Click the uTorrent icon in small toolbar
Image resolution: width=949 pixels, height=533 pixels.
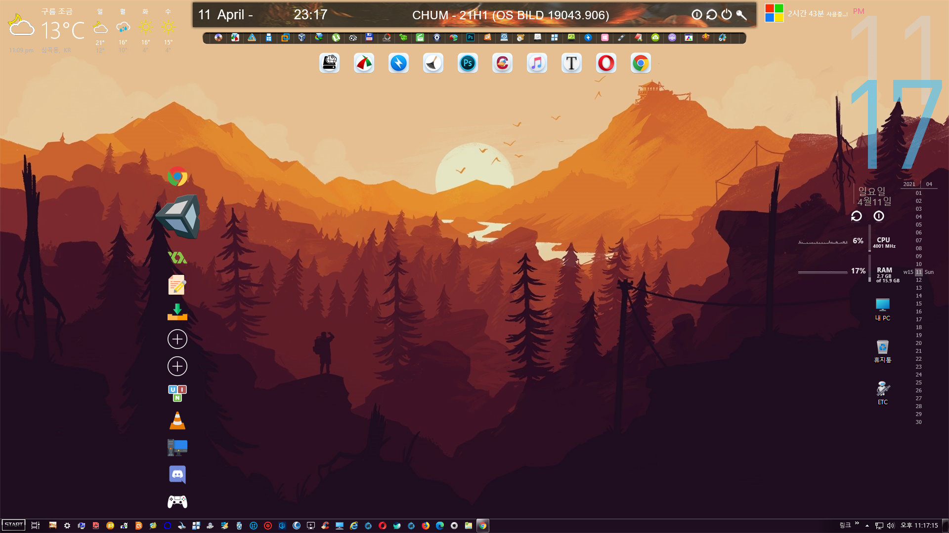(336, 38)
